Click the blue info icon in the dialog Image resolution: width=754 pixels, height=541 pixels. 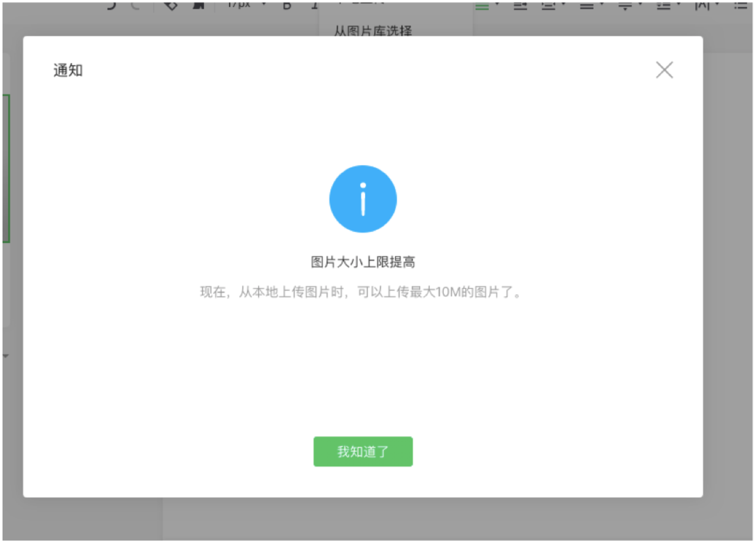tap(363, 199)
